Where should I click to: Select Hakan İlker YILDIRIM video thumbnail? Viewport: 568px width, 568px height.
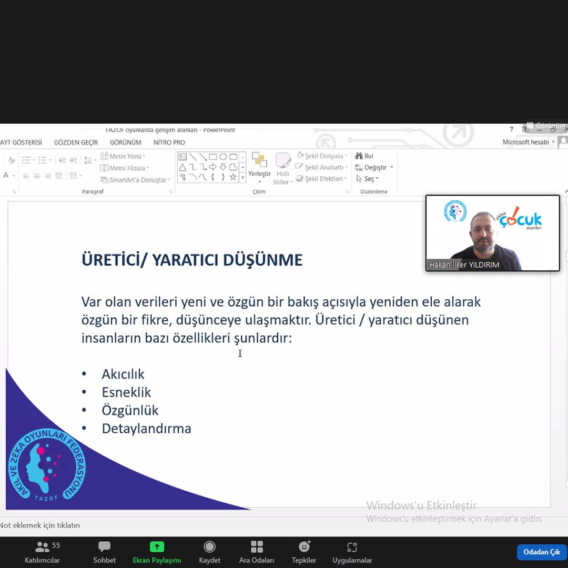(x=493, y=233)
